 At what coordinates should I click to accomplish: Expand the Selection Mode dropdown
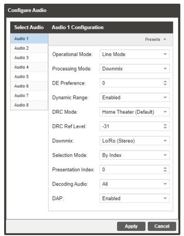click(x=134, y=155)
